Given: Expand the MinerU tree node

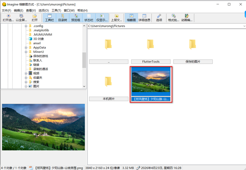Looking at the screenshot, I should coord(26,52).
